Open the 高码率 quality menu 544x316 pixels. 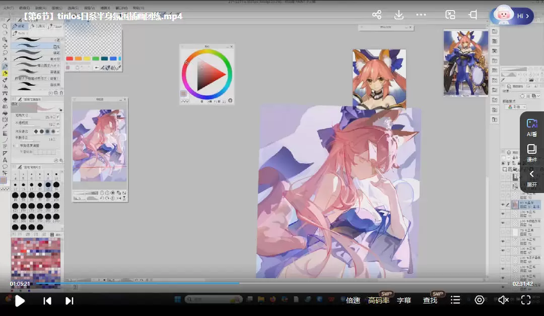(378, 300)
